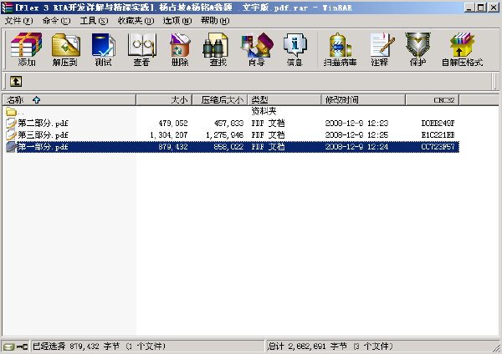502x354 pixels.
Task: Select file name 第二部分.pdf
Action: click(x=43, y=123)
